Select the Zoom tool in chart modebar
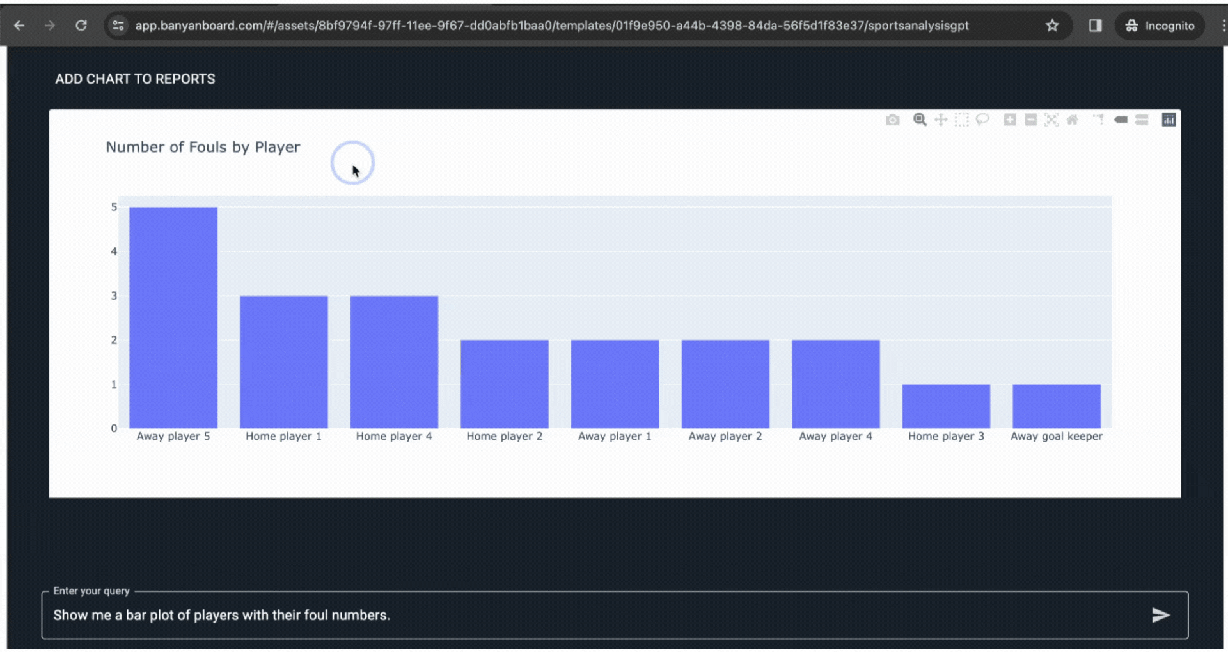1228x652 pixels. click(920, 120)
